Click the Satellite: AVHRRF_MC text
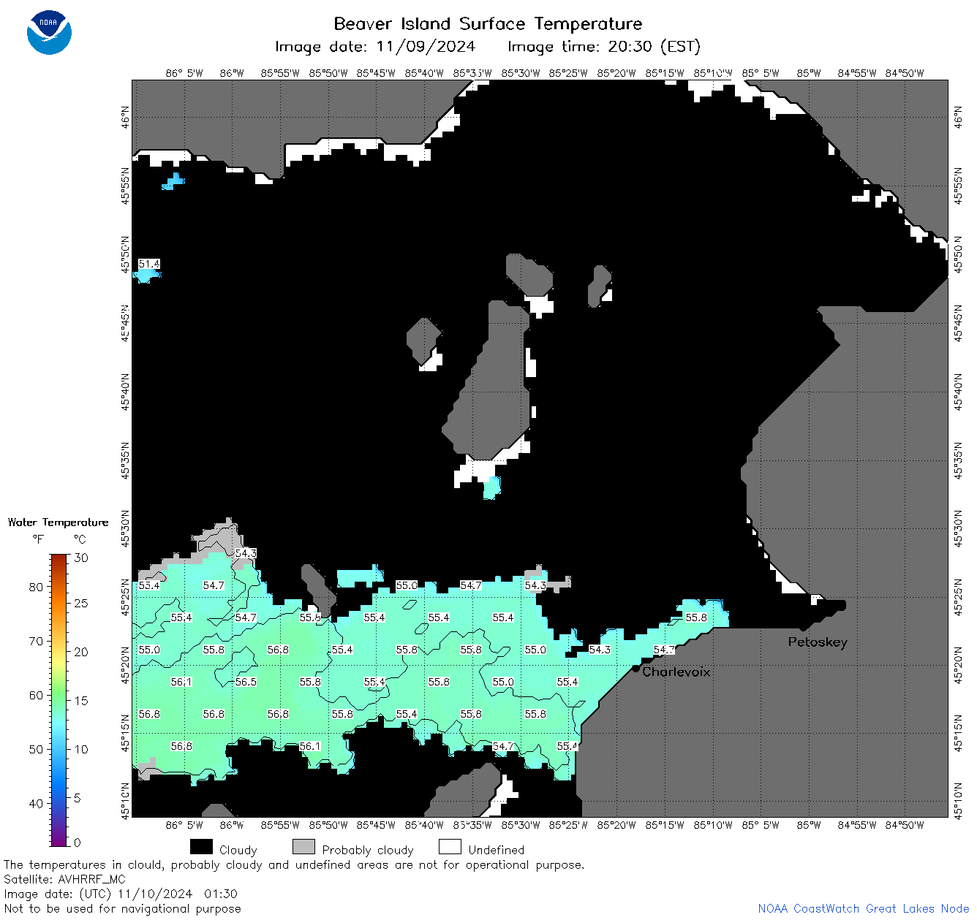Screen dimensions: 977x920 [x=64, y=879]
